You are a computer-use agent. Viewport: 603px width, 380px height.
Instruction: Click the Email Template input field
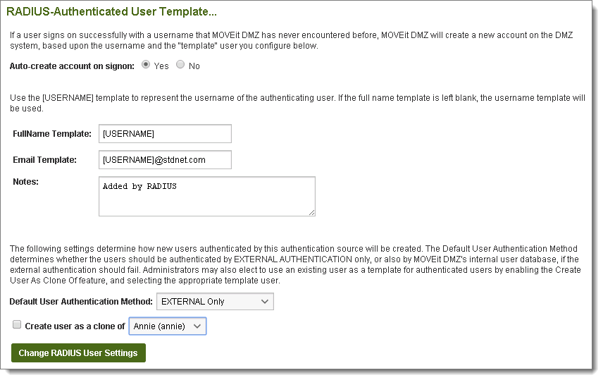click(x=165, y=160)
